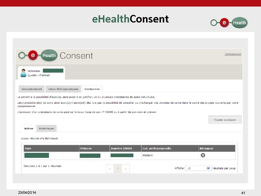The width and height of the screenshot is (261, 196).
Task: Click the 'Résultats 1 à 1 sur 1 résultats' text
Action: pyautogui.click(x=42, y=166)
